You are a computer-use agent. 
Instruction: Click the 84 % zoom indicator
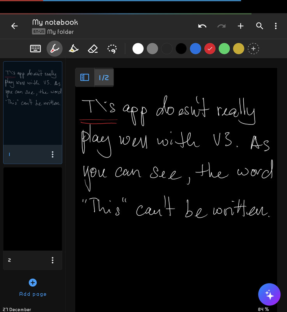tap(263, 309)
